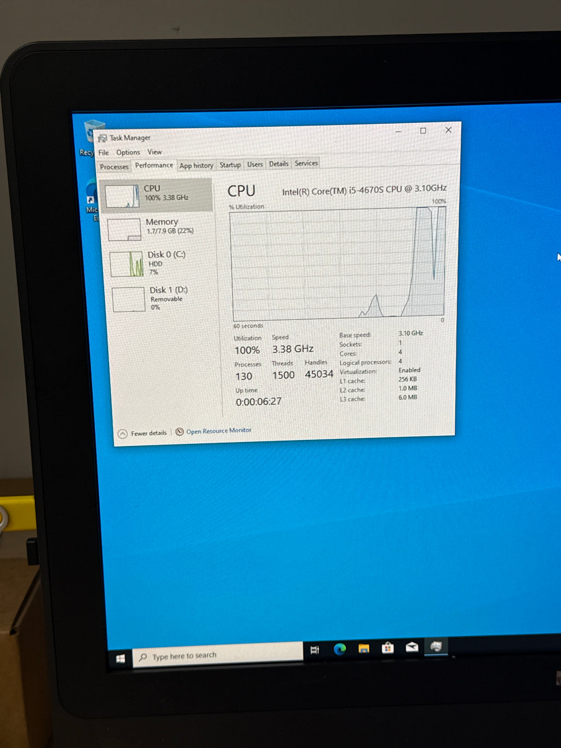Select Disk 1 (D:) Removable in the sidebar
561x748 pixels.
[x=163, y=299]
